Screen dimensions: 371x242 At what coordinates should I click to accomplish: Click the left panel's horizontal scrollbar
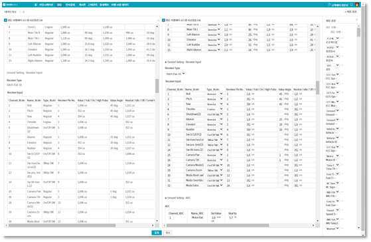click(62, 225)
